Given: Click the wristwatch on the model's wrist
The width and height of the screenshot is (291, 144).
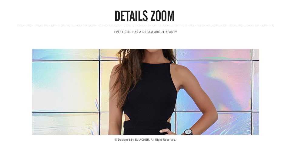Looking at the screenshot, I should (x=188, y=132).
